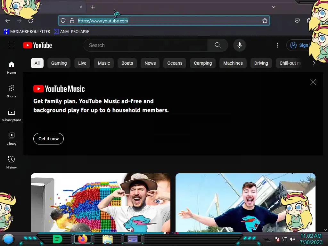Select the Boats filter chip
The width and height of the screenshot is (328, 246).
pyautogui.click(x=127, y=63)
